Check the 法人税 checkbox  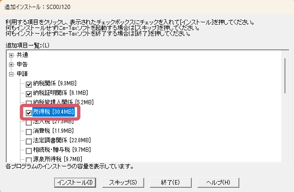click(x=29, y=122)
